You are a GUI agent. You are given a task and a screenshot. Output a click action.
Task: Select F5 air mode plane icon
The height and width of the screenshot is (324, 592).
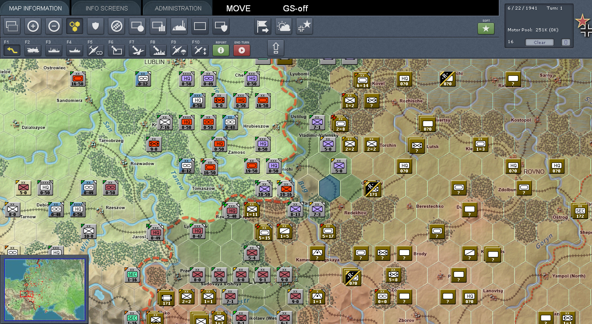[x=95, y=50]
